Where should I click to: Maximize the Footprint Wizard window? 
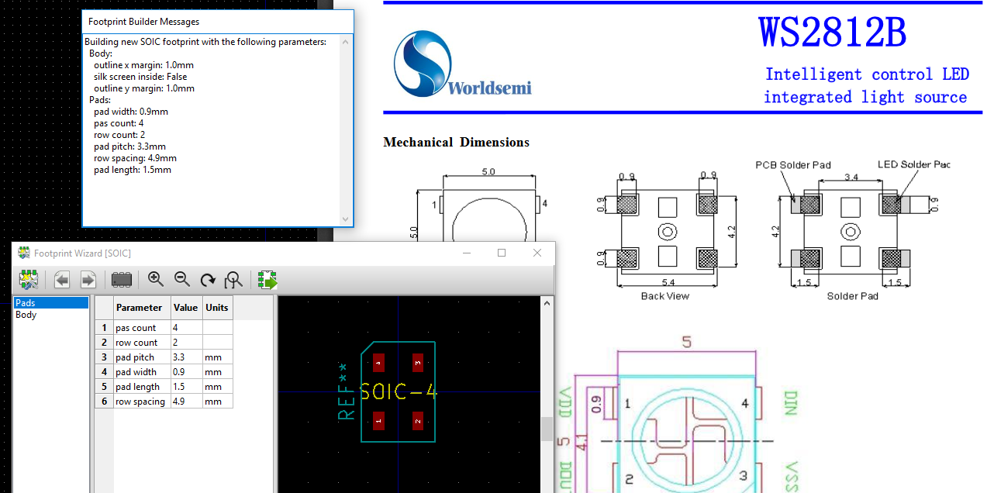pyautogui.click(x=502, y=253)
